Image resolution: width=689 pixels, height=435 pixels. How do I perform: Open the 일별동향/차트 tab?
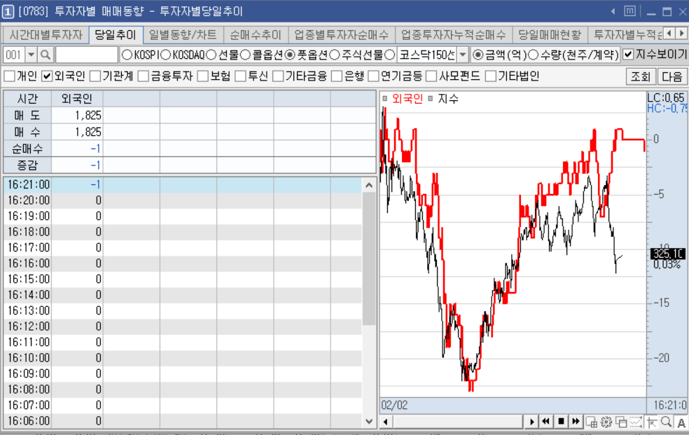coord(183,35)
